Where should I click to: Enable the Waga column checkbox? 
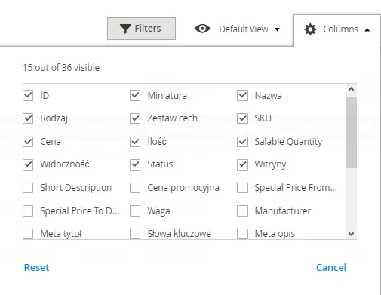pos(135,211)
